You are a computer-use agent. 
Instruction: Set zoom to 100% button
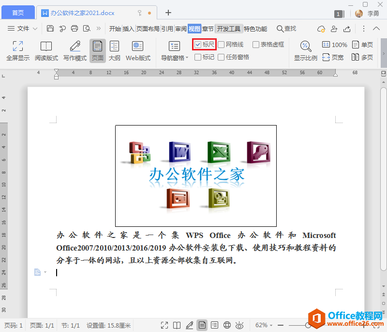334,45
